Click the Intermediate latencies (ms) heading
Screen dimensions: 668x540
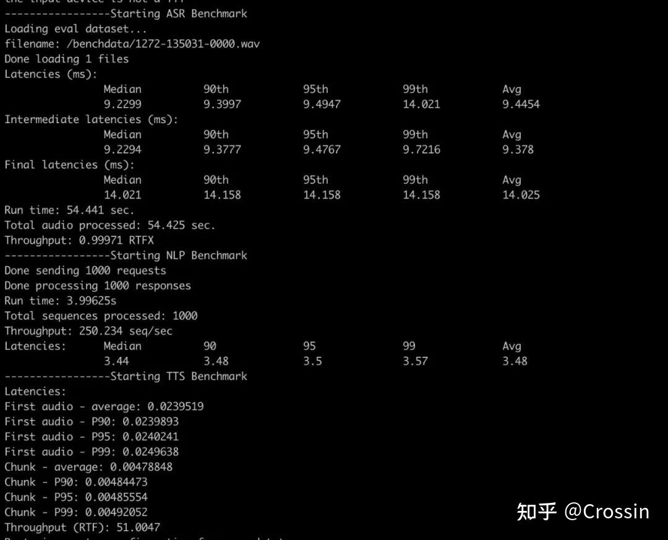point(91,119)
